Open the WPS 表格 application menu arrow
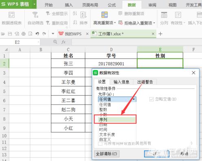The image size is (202, 161). point(34,4)
